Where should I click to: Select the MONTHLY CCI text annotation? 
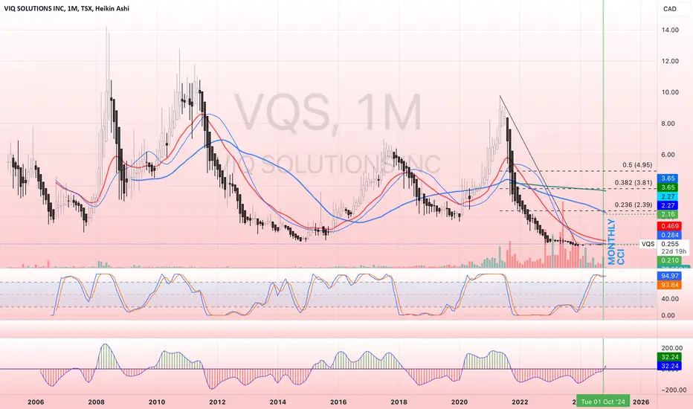616,242
